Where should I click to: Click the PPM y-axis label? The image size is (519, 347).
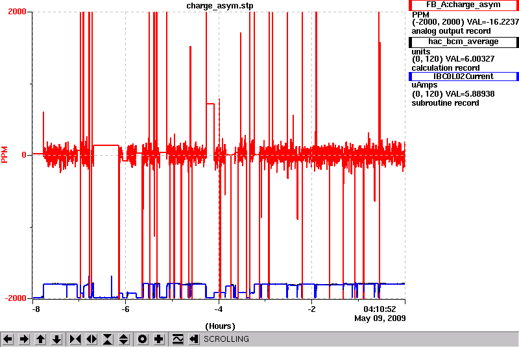coord(5,154)
